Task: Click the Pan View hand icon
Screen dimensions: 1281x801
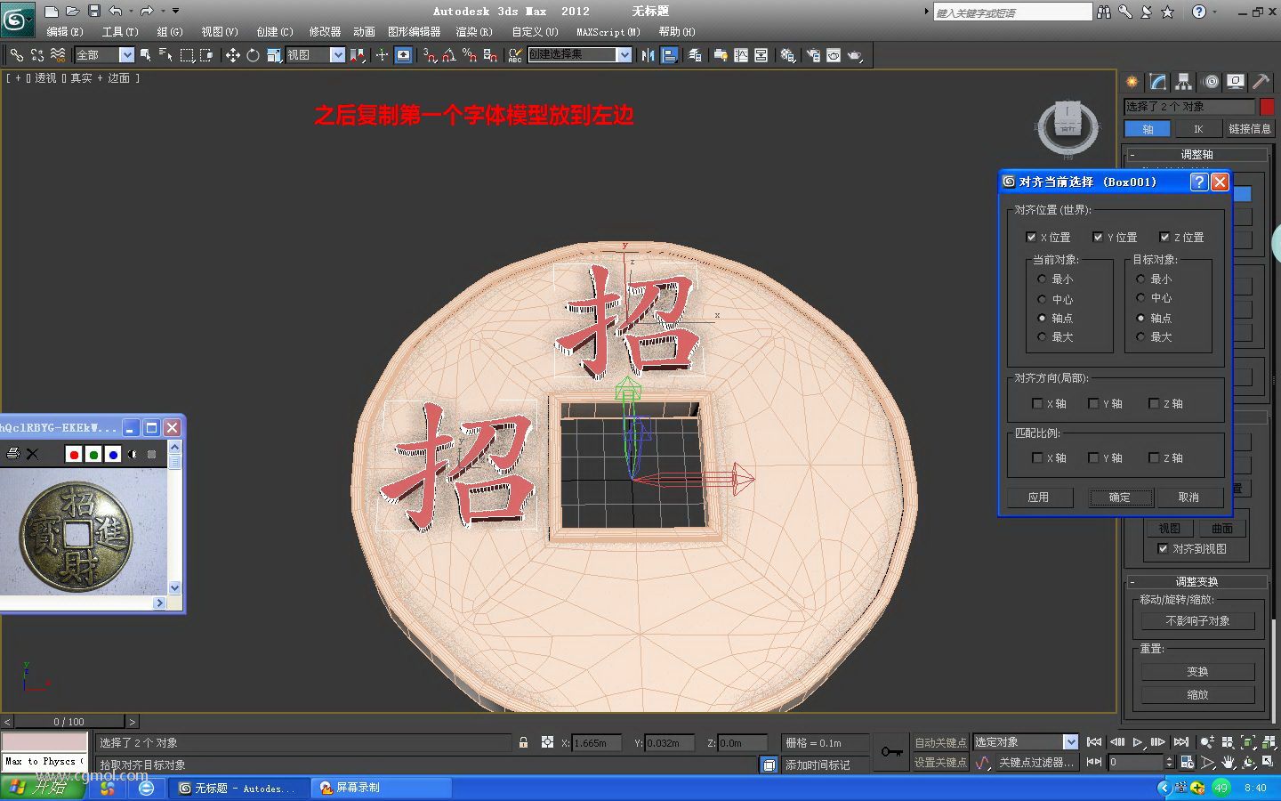Action: click(x=1229, y=763)
